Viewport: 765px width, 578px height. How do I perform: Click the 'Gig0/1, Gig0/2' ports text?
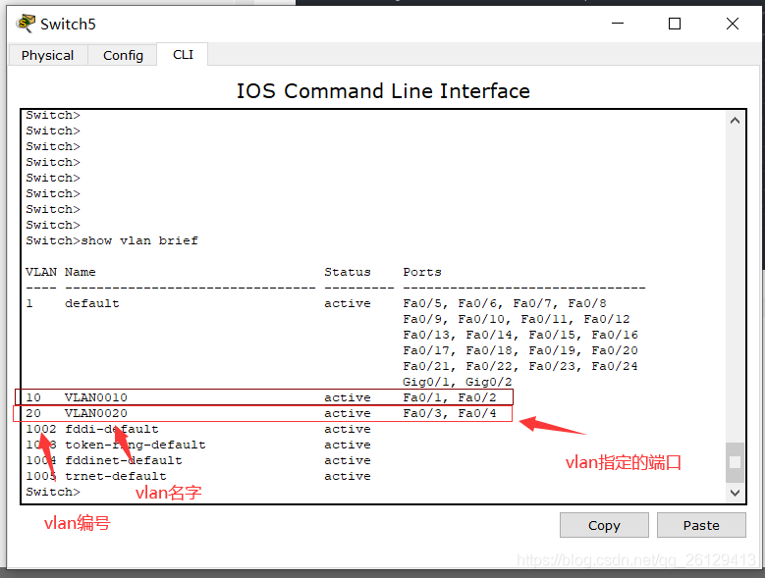tap(458, 382)
